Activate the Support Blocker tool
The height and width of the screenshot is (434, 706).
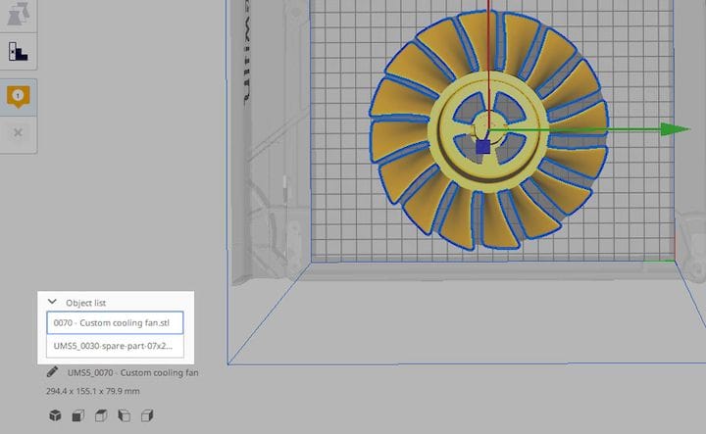[19, 53]
